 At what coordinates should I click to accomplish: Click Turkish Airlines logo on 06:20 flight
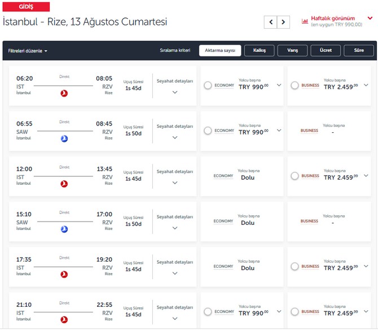click(64, 93)
